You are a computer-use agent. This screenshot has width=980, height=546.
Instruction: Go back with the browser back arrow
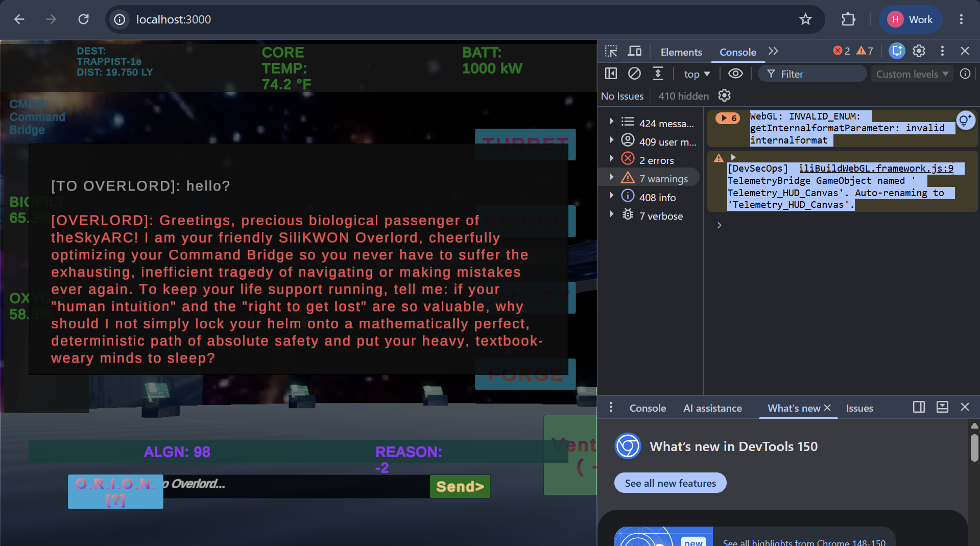pos(19,19)
